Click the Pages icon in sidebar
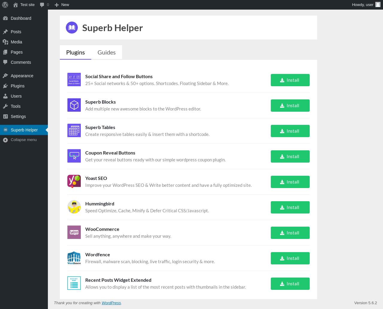The width and height of the screenshot is (383, 309). click(5, 52)
